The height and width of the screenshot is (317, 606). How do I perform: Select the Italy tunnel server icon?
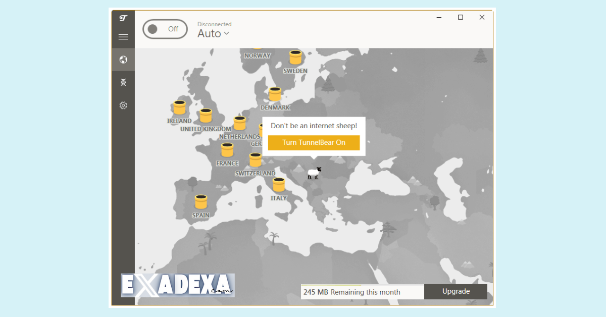pos(279,185)
